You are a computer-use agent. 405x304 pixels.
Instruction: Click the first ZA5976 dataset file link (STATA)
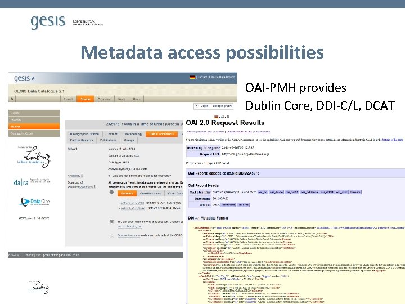click(x=133, y=203)
